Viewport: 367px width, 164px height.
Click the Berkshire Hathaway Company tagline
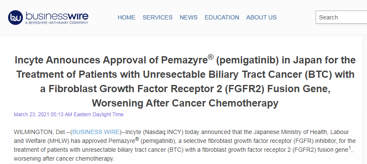(x=56, y=22)
